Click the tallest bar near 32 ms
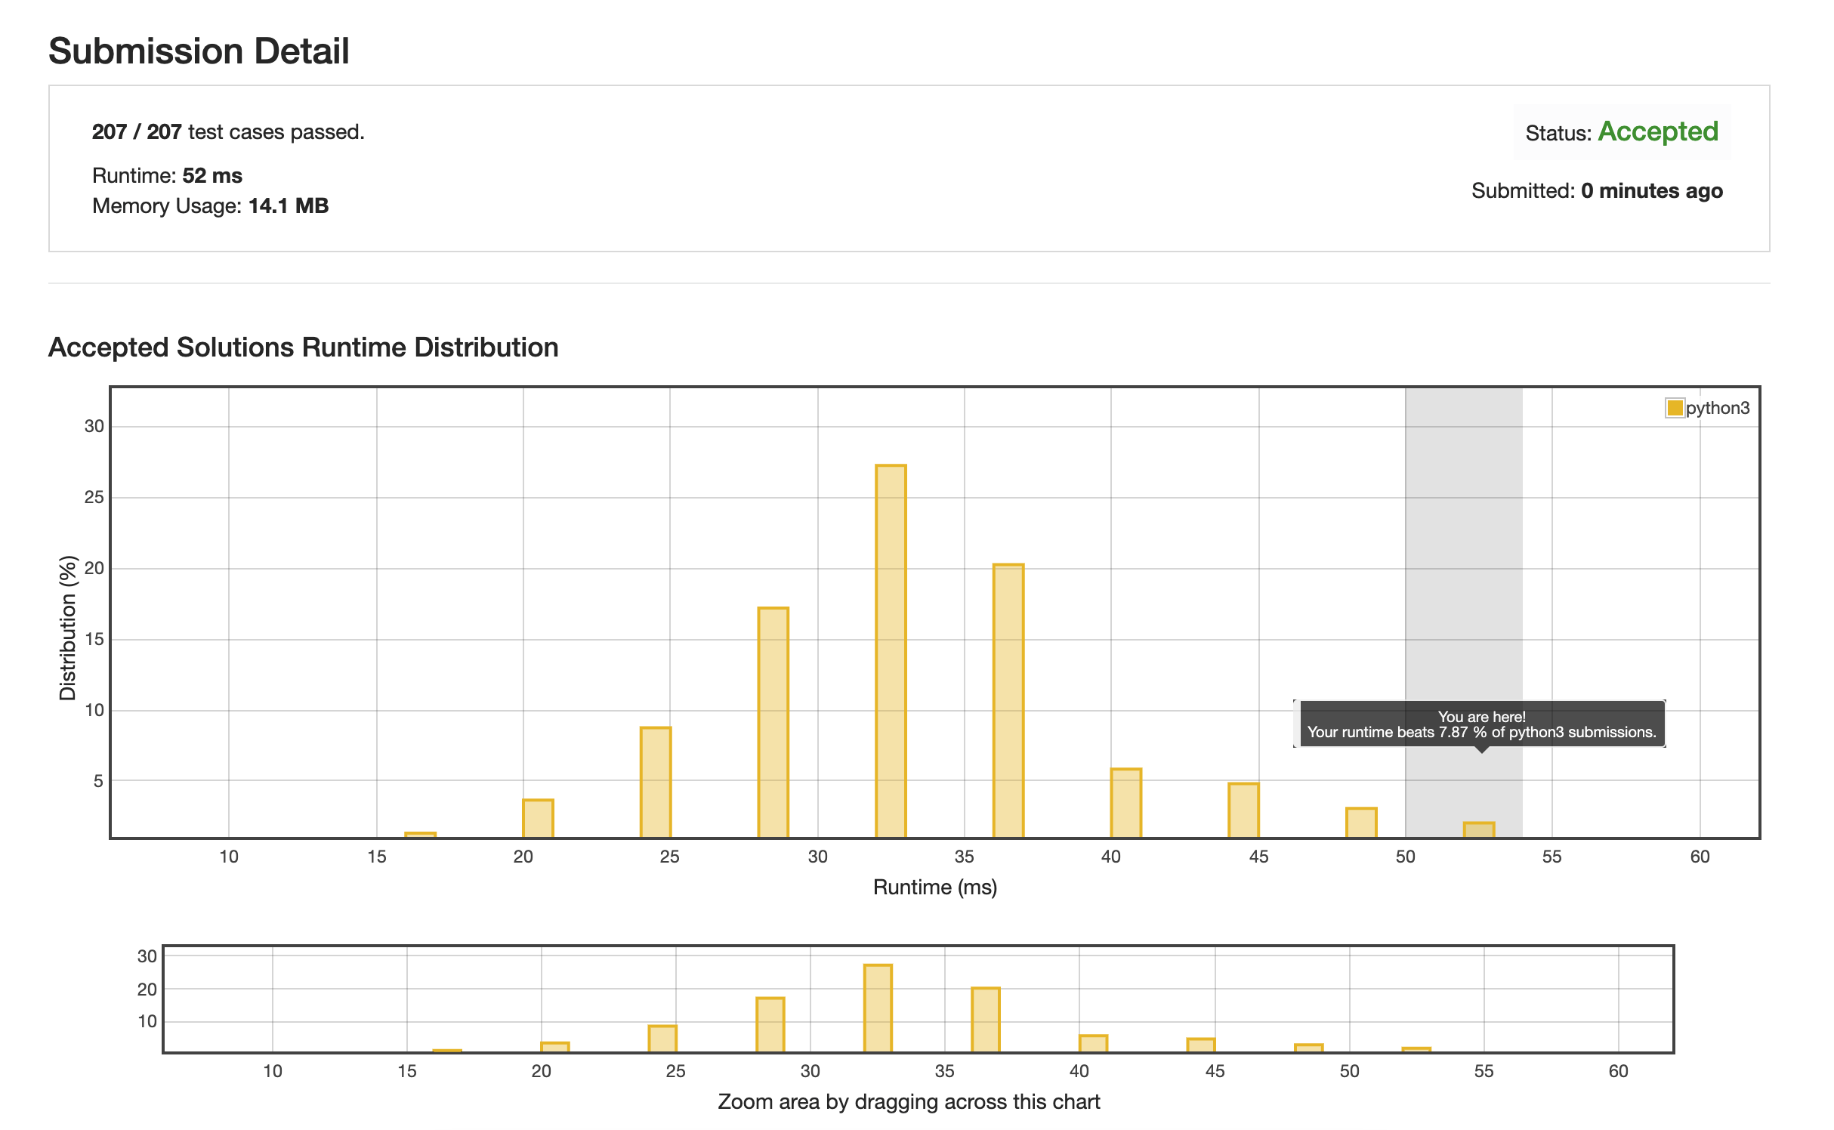Screen dimensions: 1834x1130 coord(891,650)
